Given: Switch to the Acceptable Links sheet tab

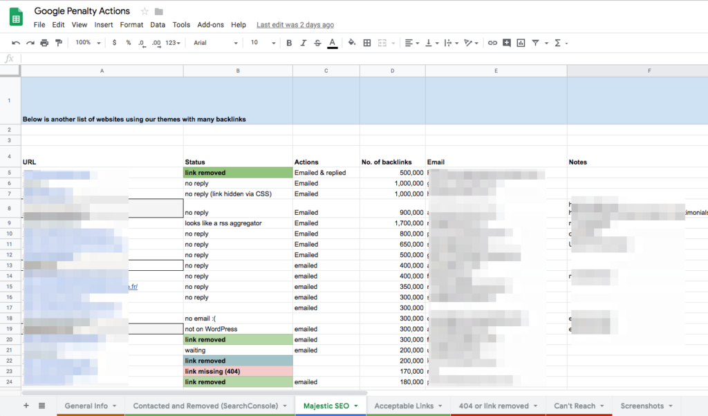Looking at the screenshot, I should point(404,406).
